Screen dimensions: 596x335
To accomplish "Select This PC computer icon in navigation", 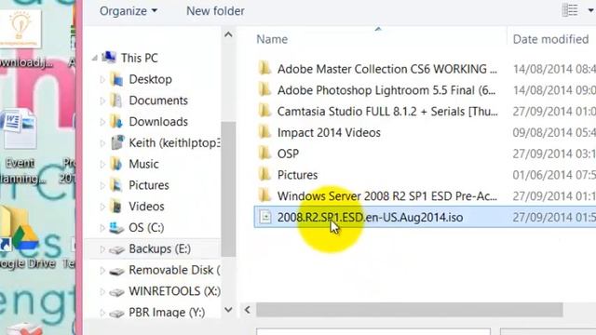I will click(x=109, y=58).
